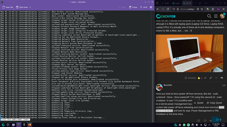The image size is (227, 127).
Task: Click the tab-scroll-left arrow in Firefox
Action: pos(163,3)
